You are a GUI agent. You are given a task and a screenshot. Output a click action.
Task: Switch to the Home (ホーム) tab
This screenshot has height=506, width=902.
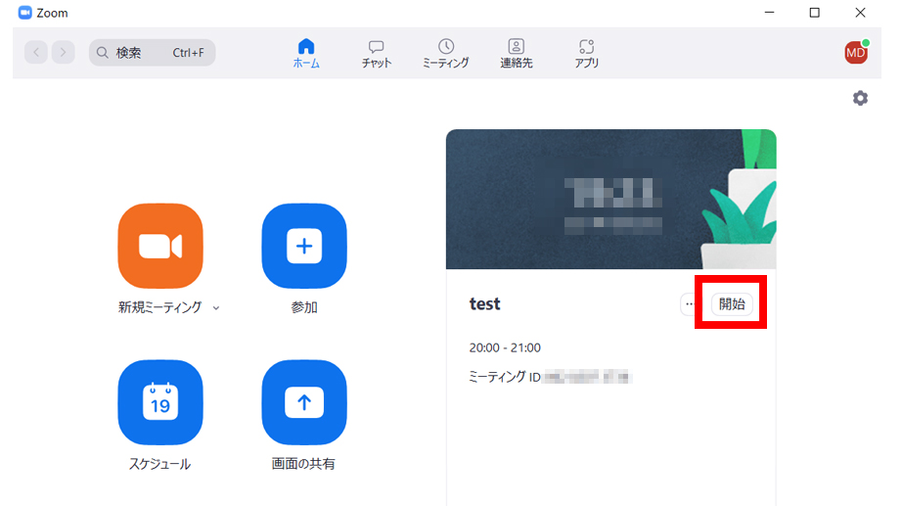pyautogui.click(x=306, y=53)
